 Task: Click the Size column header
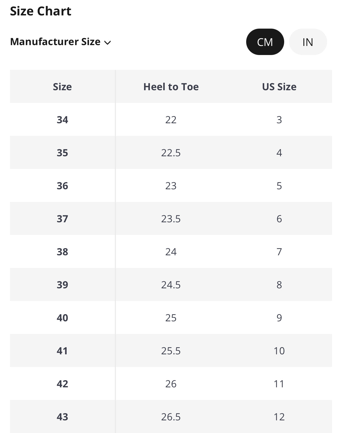62,87
